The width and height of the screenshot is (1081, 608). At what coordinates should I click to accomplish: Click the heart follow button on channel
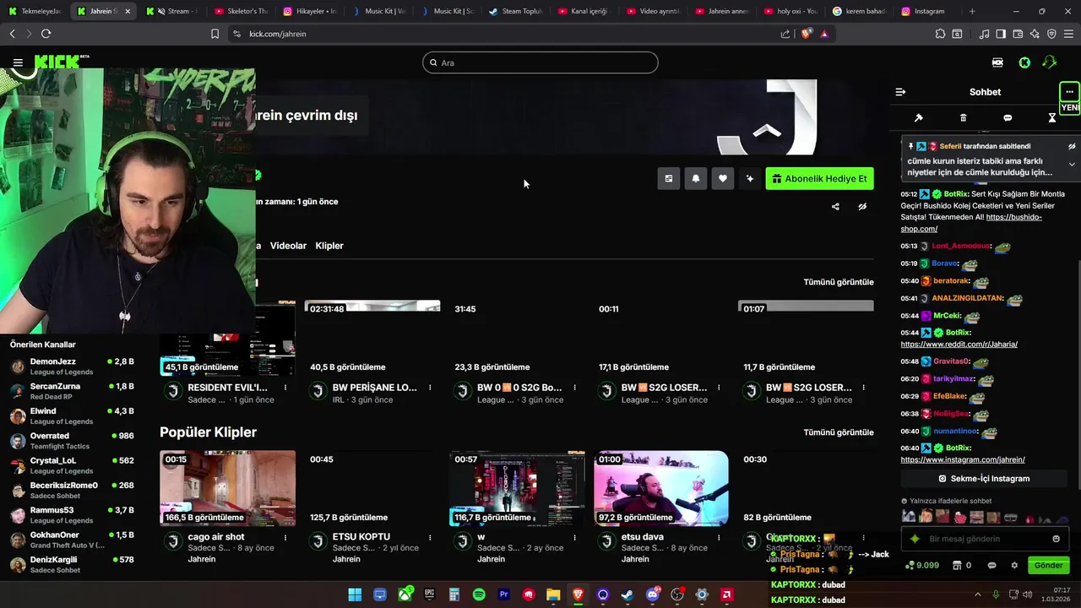pos(723,178)
